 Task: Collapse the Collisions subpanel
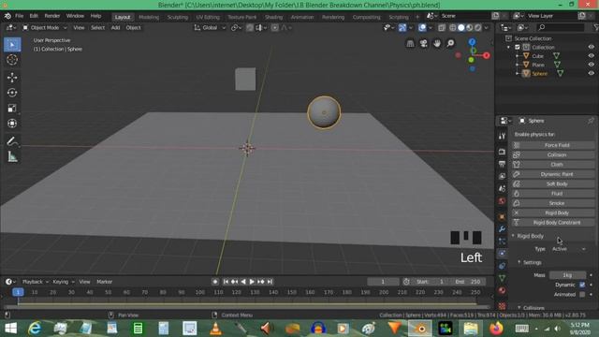tap(531, 308)
